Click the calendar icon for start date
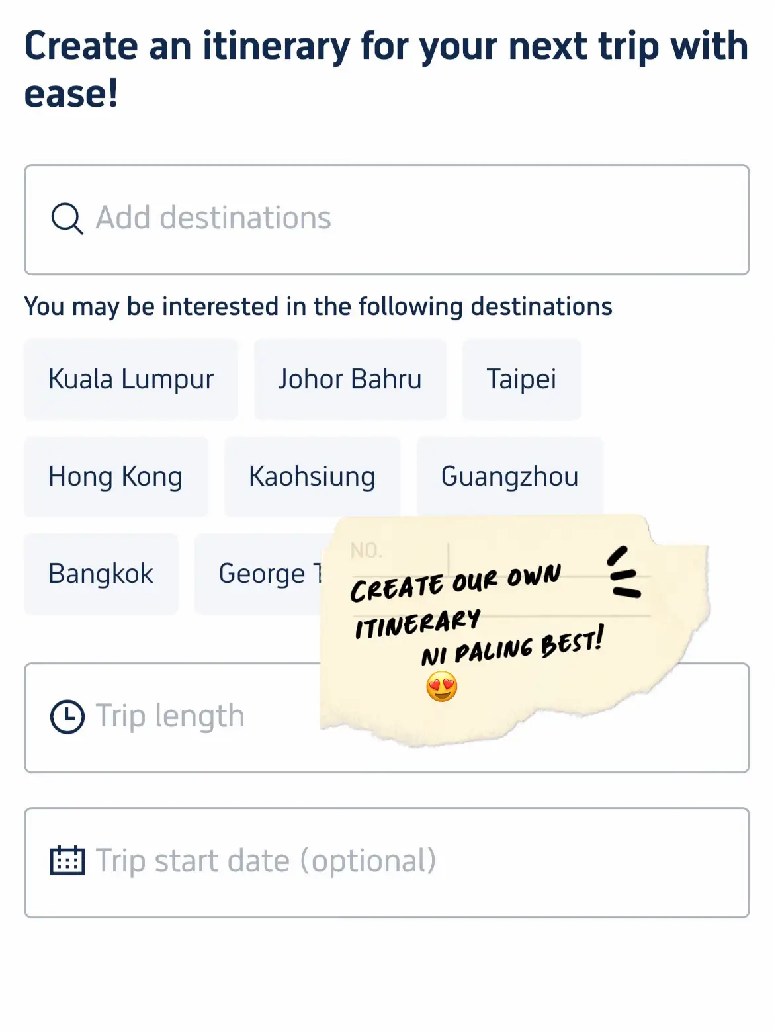The width and height of the screenshot is (774, 1032). pyautogui.click(x=67, y=861)
